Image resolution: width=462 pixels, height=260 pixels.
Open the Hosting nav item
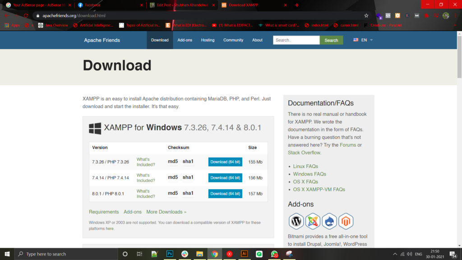tap(208, 40)
